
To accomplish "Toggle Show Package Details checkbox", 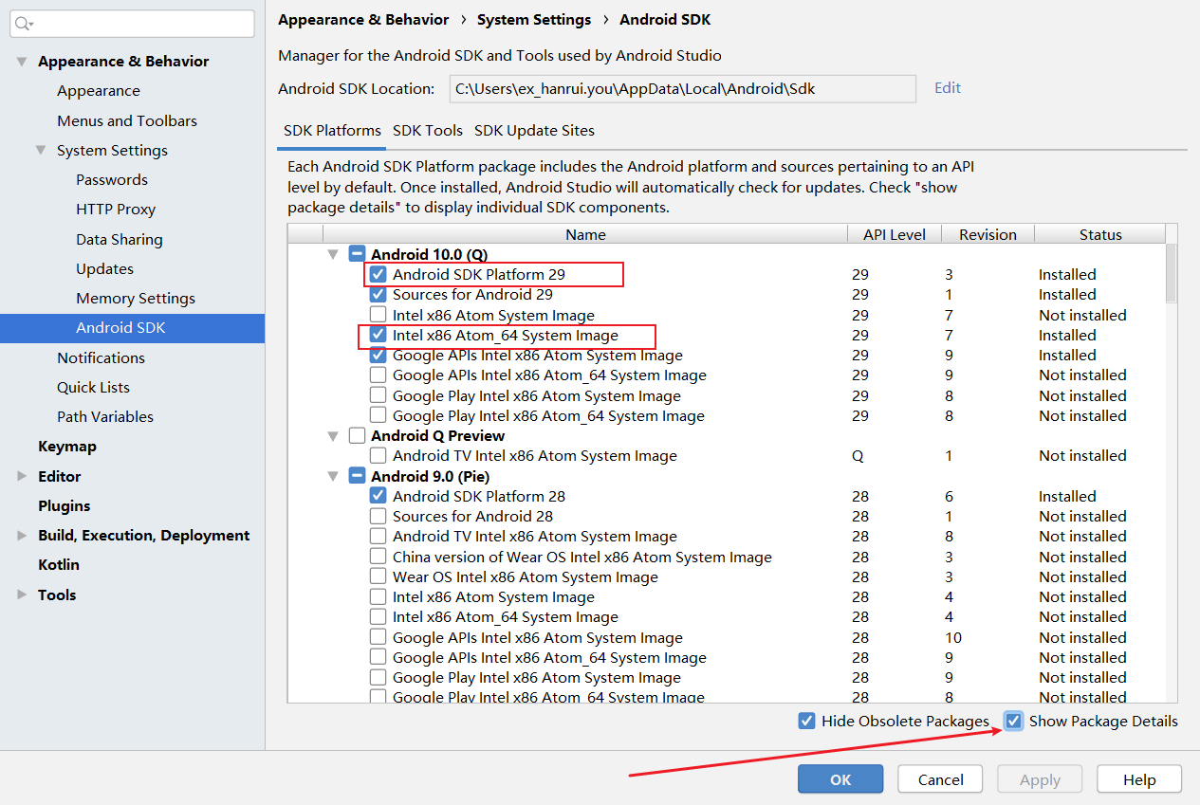I will 1014,721.
